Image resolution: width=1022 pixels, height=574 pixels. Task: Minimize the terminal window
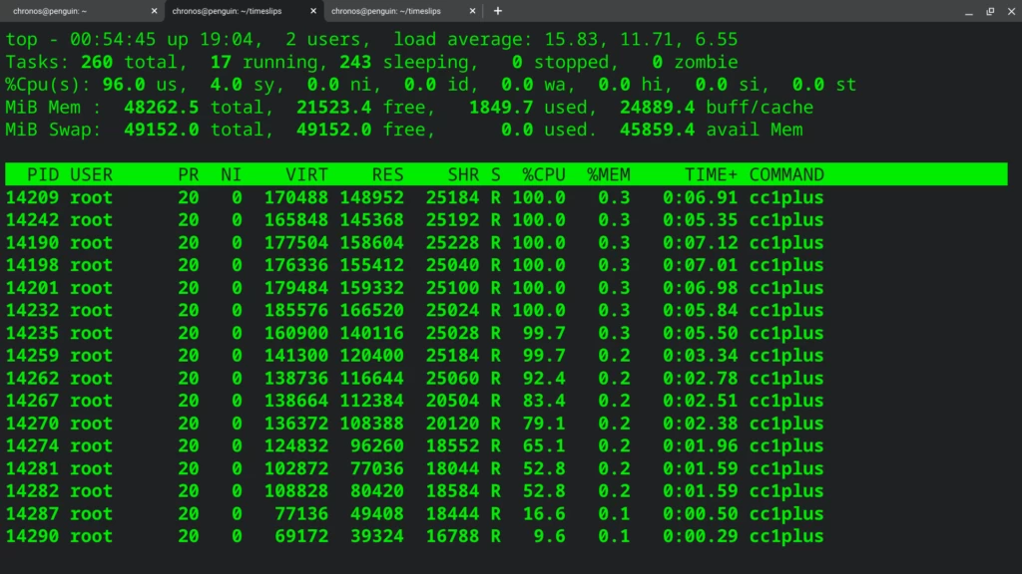point(968,11)
